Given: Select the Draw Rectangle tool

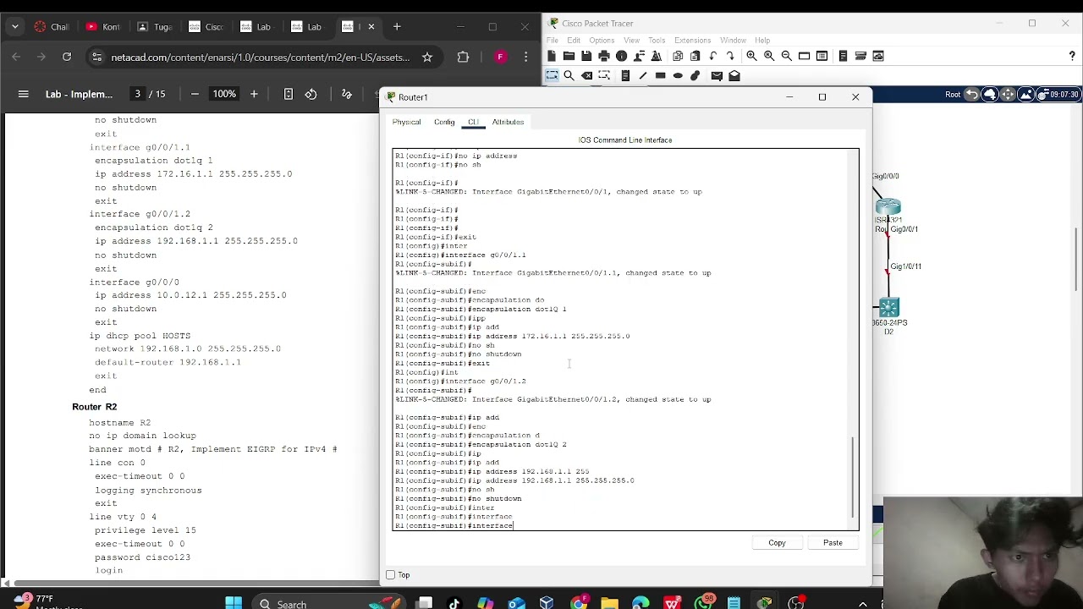Looking at the screenshot, I should pyautogui.click(x=660, y=75).
